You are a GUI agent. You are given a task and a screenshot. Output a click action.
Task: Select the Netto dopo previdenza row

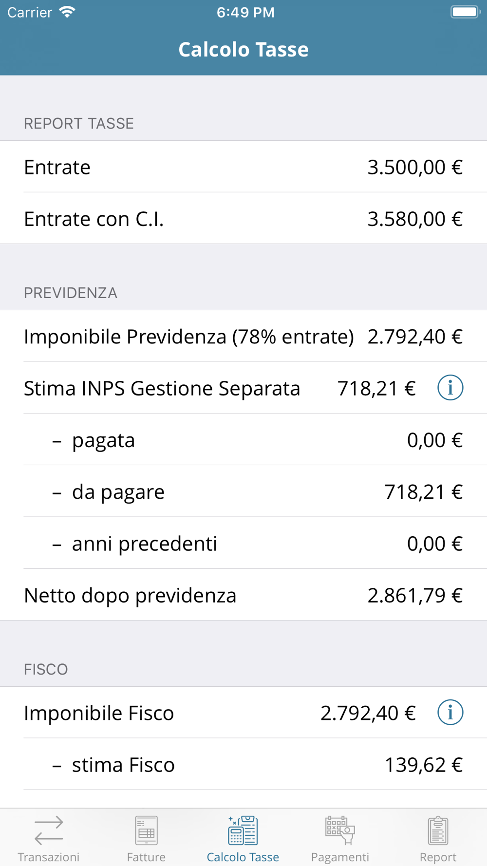(x=243, y=595)
